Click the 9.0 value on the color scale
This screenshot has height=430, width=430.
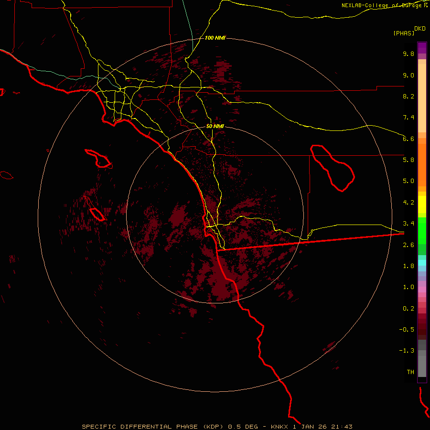tap(408, 75)
